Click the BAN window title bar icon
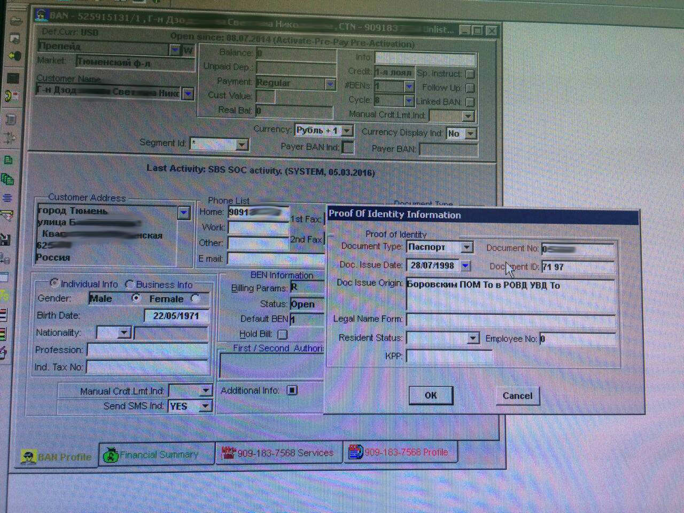 click(x=41, y=14)
